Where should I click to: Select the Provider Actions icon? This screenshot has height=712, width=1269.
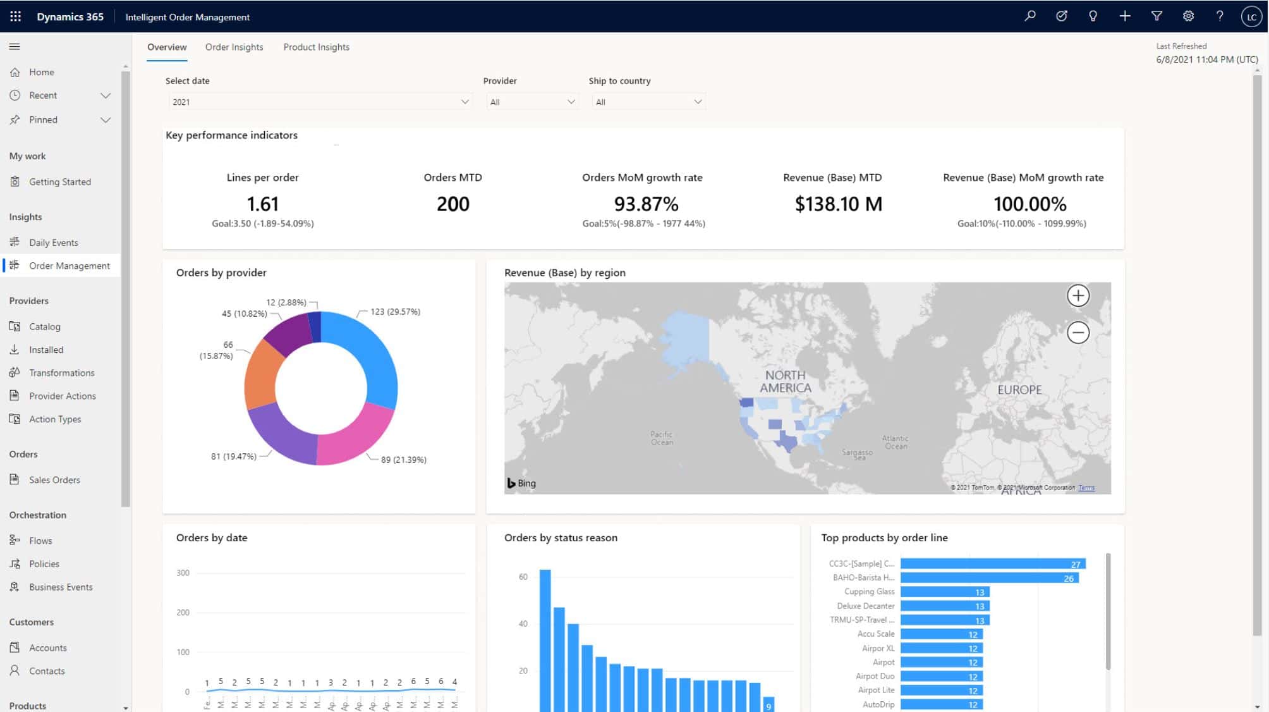click(15, 395)
